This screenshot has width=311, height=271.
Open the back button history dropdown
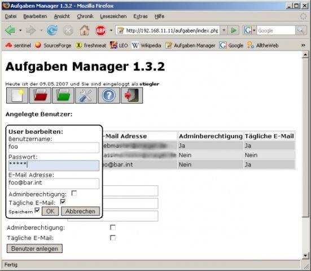(20, 30)
